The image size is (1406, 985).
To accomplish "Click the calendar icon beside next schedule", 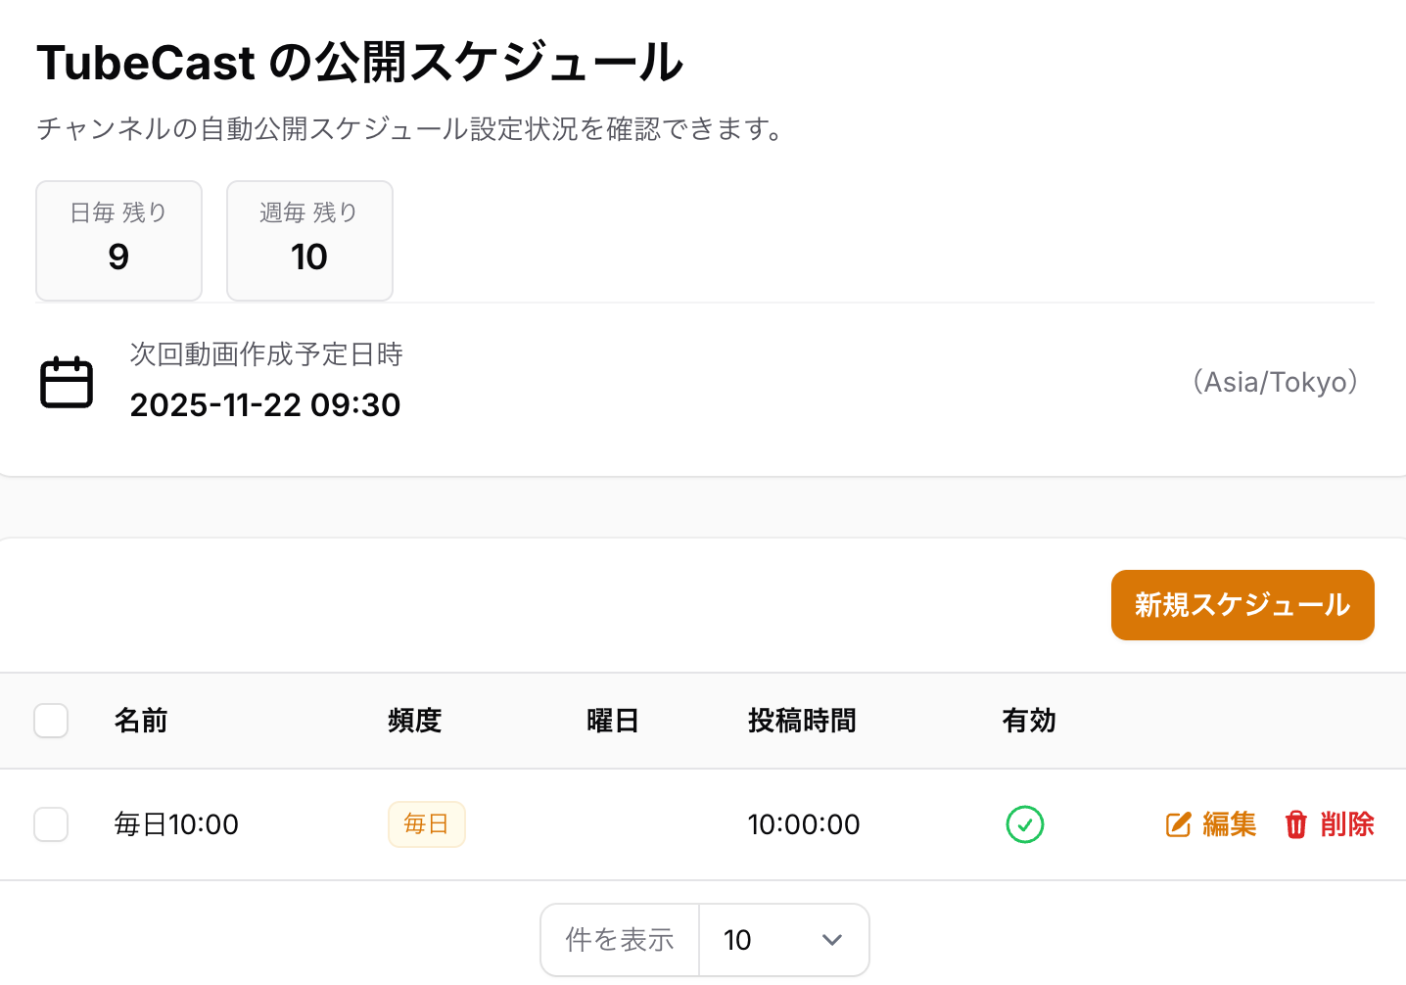I will 67,382.
